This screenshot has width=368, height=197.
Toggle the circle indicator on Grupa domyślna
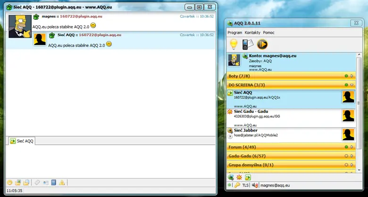tap(346, 165)
